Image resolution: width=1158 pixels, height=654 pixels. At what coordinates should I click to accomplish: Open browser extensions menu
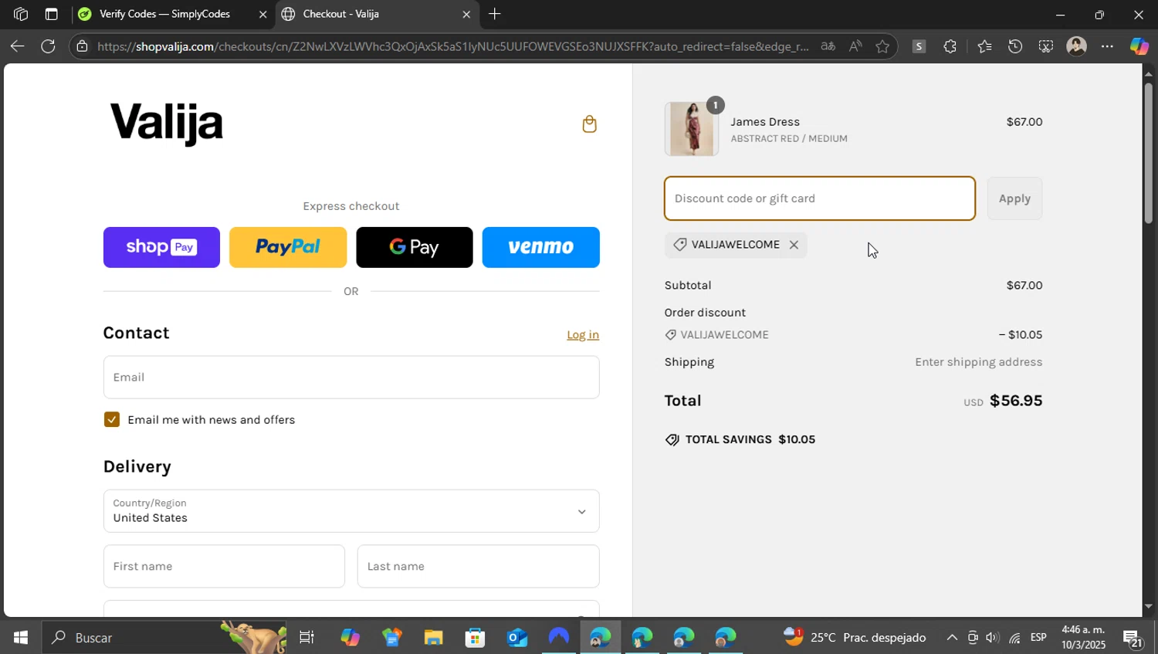pos(950,46)
